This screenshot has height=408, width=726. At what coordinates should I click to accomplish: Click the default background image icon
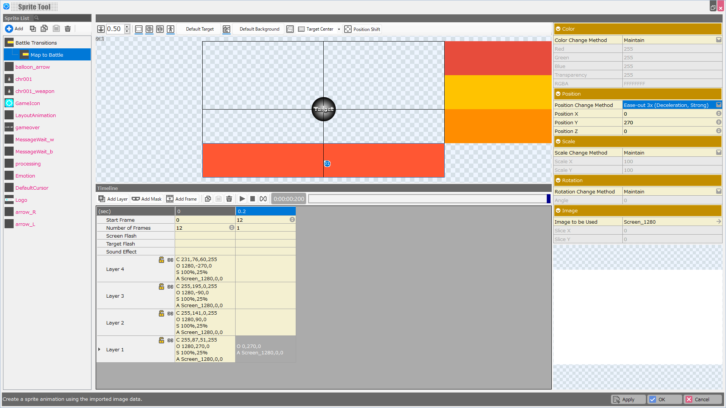pyautogui.click(x=226, y=29)
